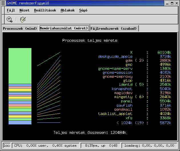Click the gnome-session process label

pos(117,73)
